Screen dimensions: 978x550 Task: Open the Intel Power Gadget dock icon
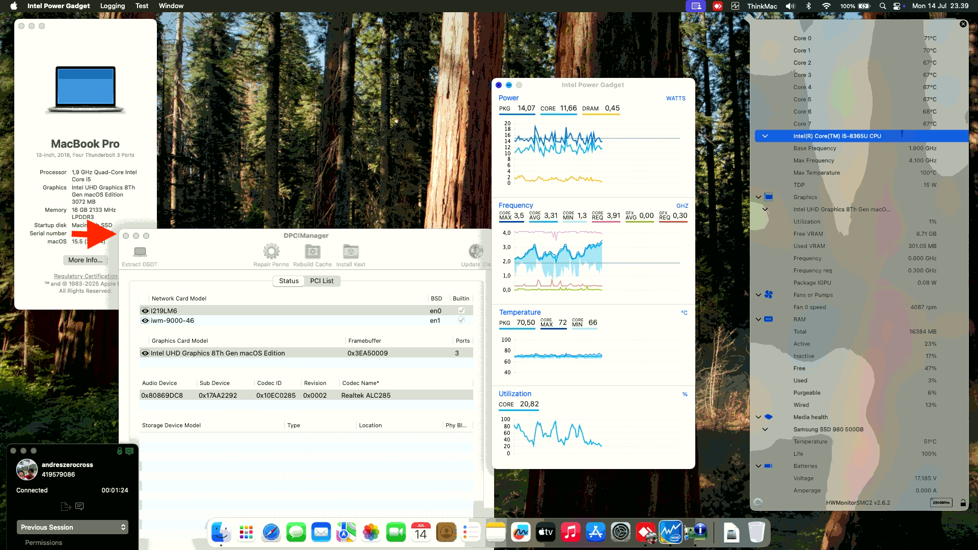[671, 532]
